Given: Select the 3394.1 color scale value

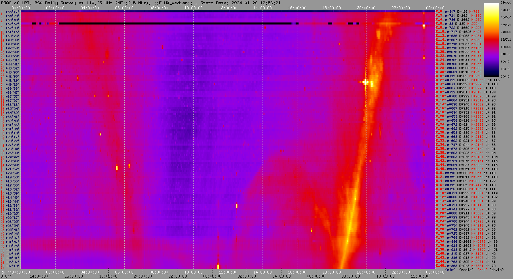Looking at the screenshot, I should pyautogui.click(x=506, y=25).
